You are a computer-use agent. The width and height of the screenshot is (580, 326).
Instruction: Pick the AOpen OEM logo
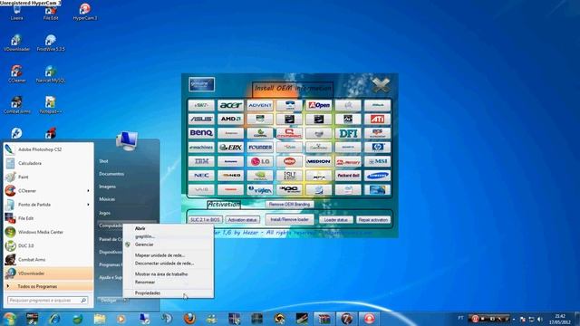tap(319, 105)
